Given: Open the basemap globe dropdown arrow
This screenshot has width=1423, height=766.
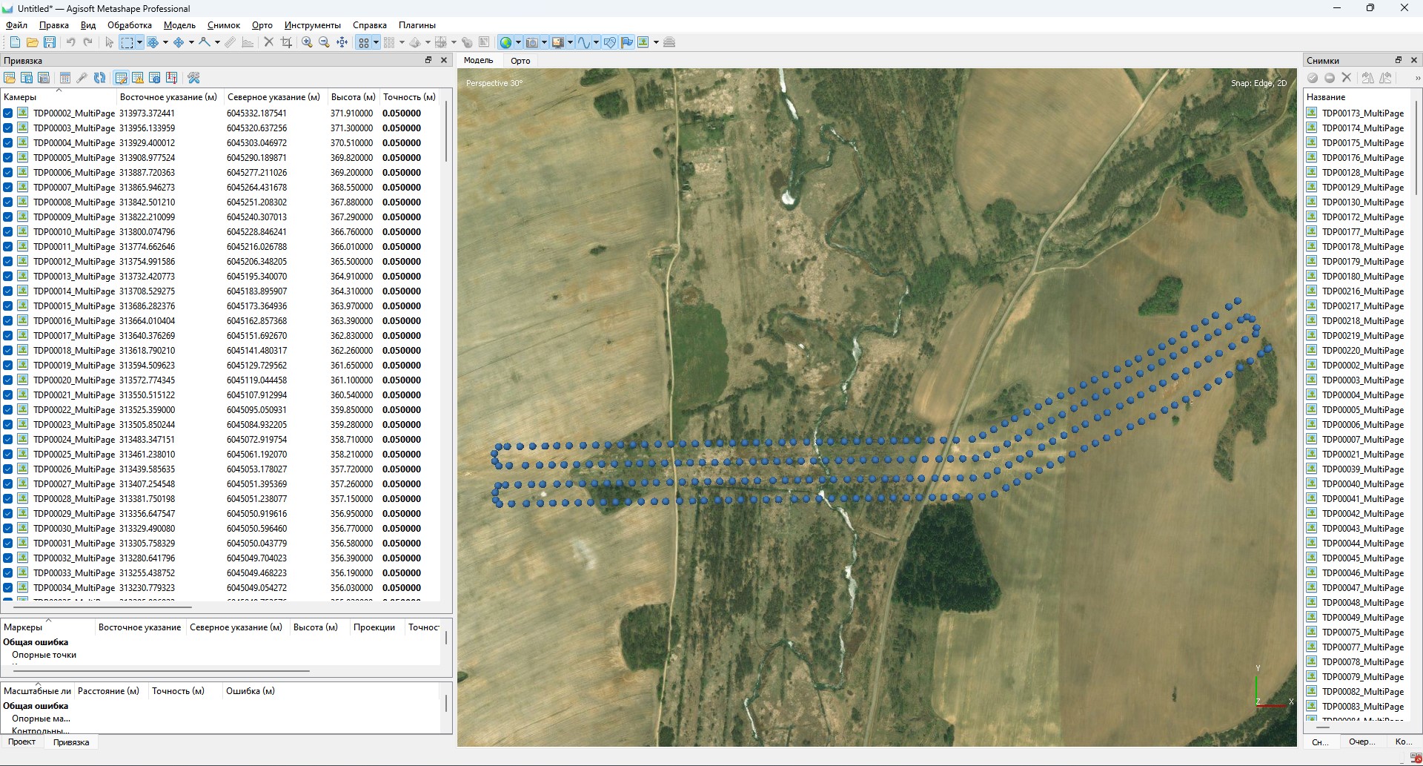Looking at the screenshot, I should point(518,42).
